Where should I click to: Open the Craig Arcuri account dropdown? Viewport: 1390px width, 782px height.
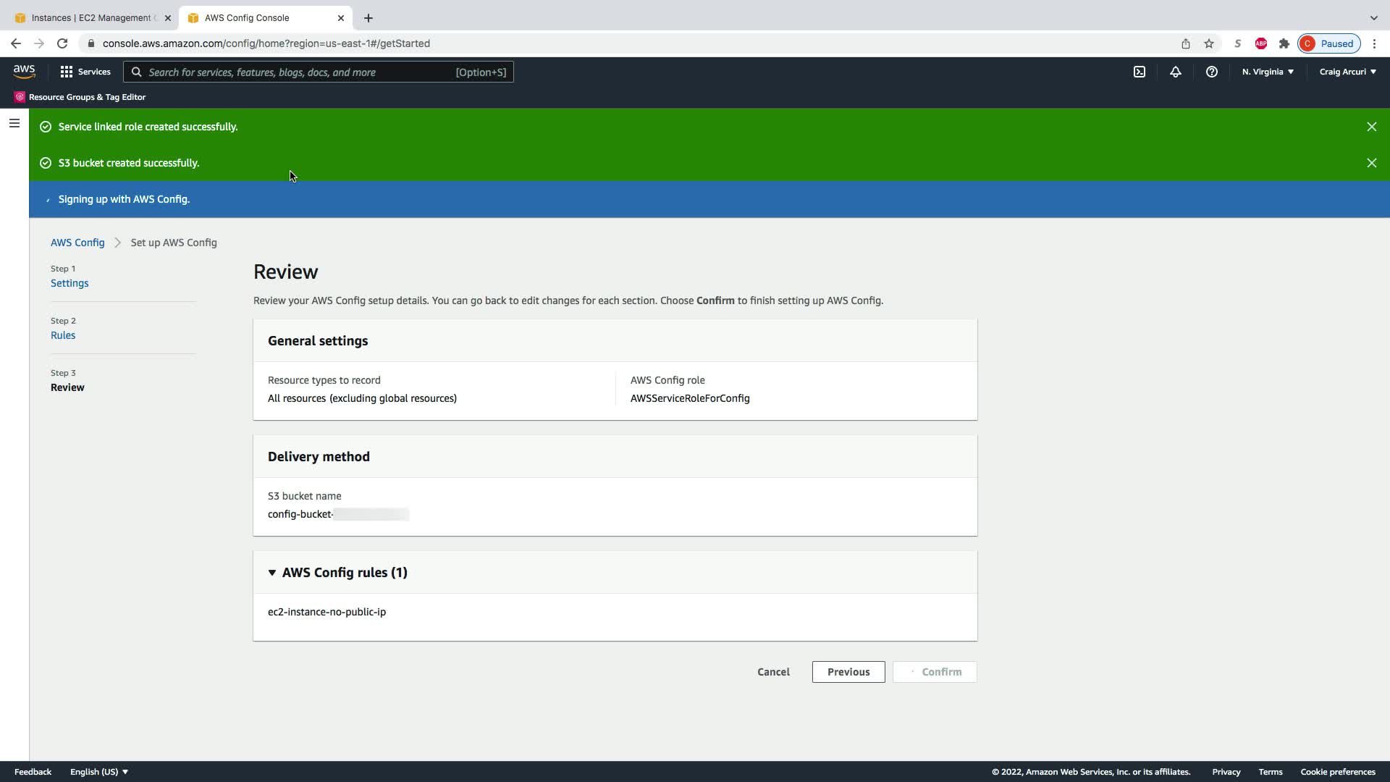click(1347, 72)
